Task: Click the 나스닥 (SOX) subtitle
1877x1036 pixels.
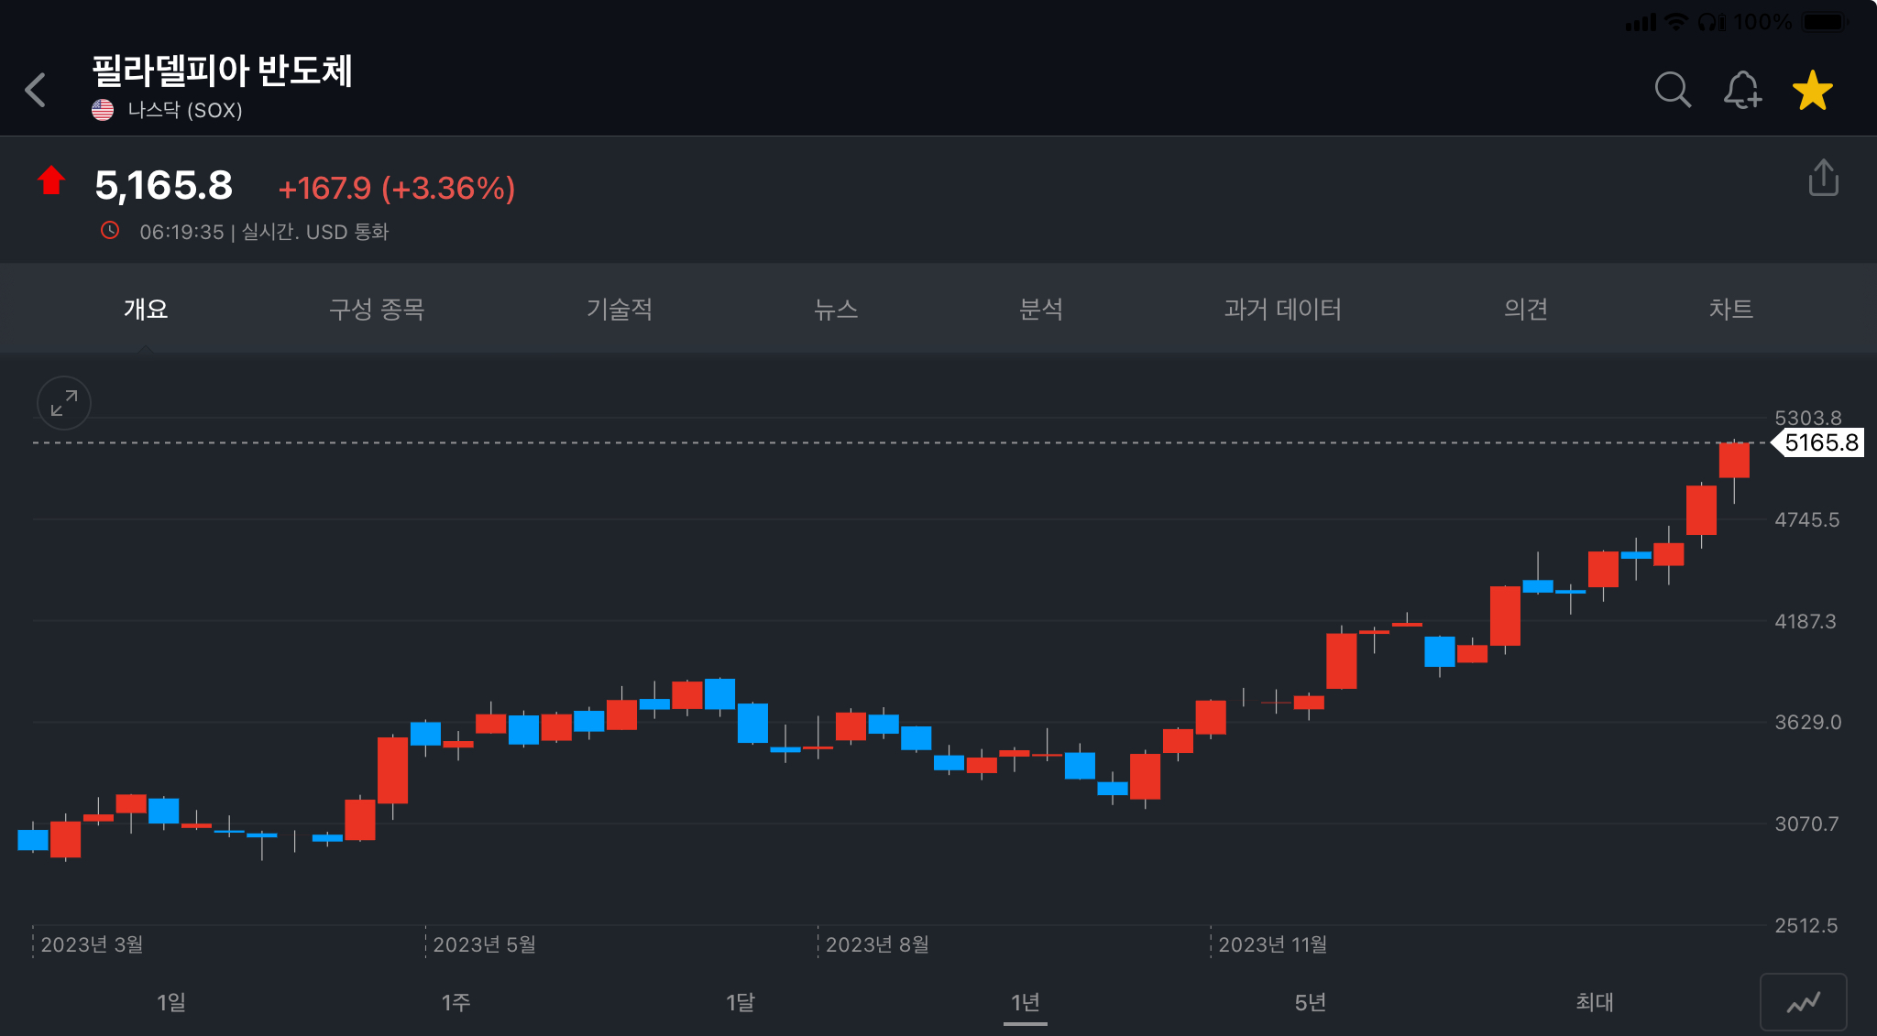Action: pyautogui.click(x=185, y=110)
